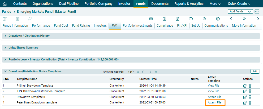Click the Home icon in navigation bar
263x109 pixels.
5,4
